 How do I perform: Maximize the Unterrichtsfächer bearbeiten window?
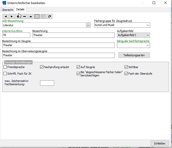tap(154, 3)
